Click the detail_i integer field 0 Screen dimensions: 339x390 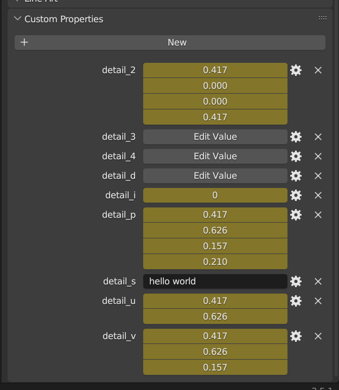click(x=215, y=195)
